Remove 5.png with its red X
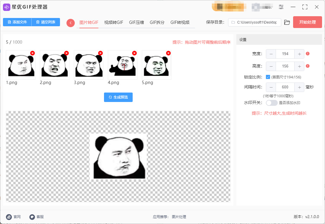Screen dimensions: 325x224 (x=168, y=53)
